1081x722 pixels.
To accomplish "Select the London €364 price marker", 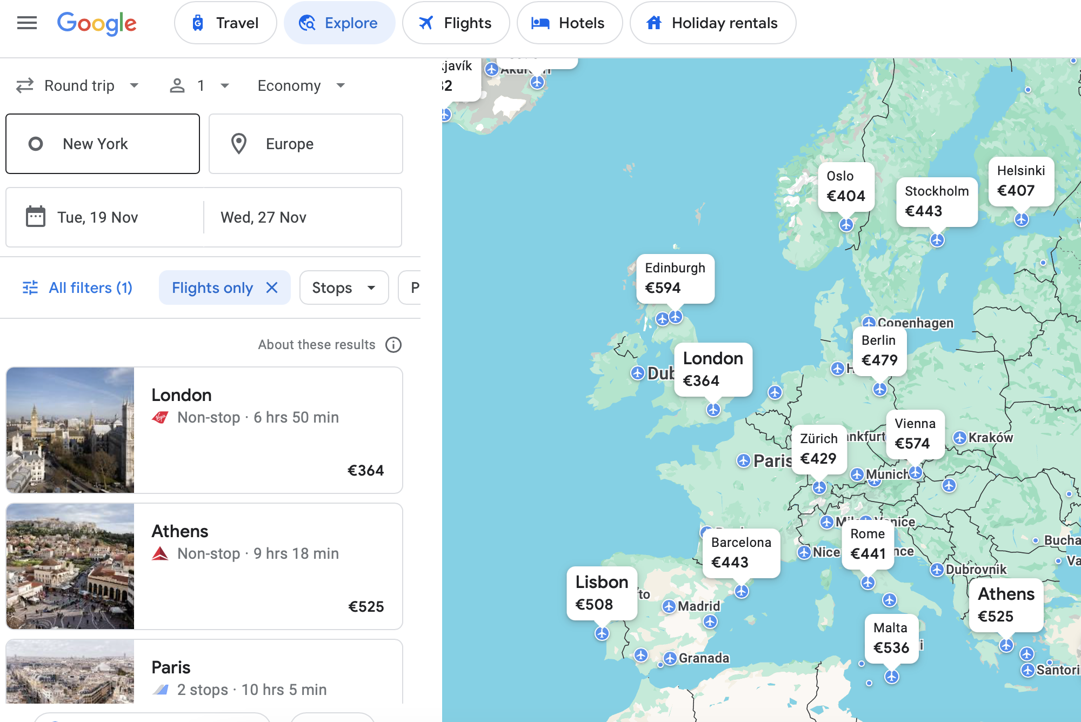I will point(713,369).
